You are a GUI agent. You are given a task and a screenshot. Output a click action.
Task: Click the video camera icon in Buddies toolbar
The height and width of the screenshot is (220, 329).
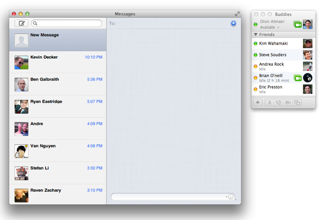(288, 102)
